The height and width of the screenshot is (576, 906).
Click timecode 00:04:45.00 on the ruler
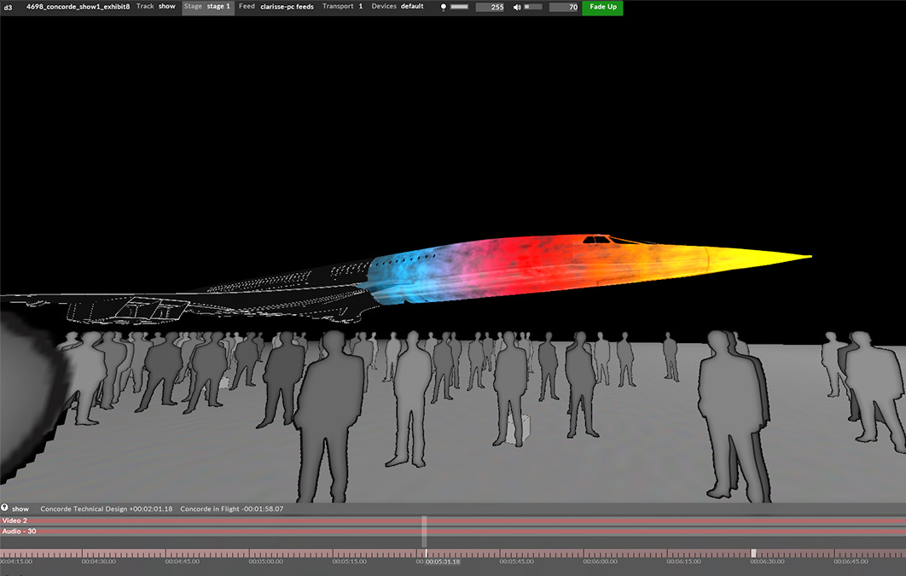point(182,561)
